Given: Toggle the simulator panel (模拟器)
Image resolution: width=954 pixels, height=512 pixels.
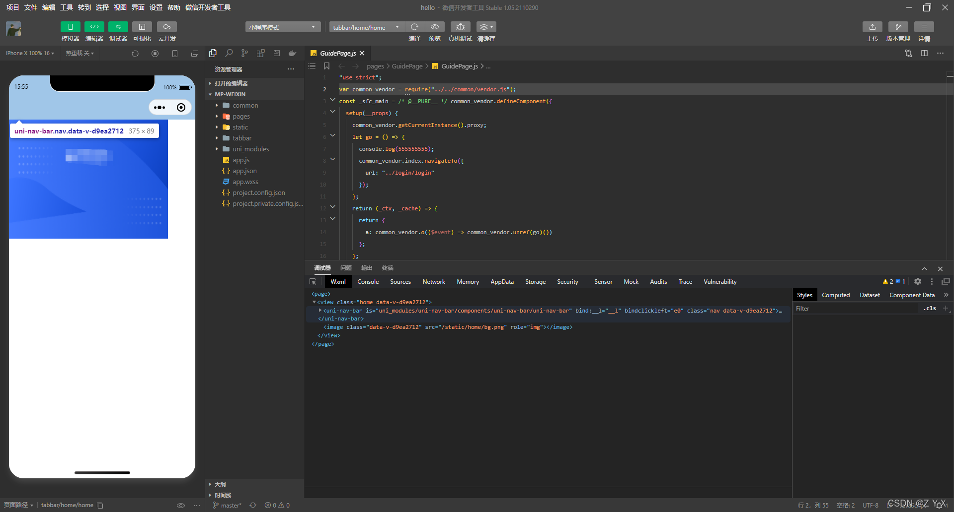Looking at the screenshot, I should tap(70, 27).
